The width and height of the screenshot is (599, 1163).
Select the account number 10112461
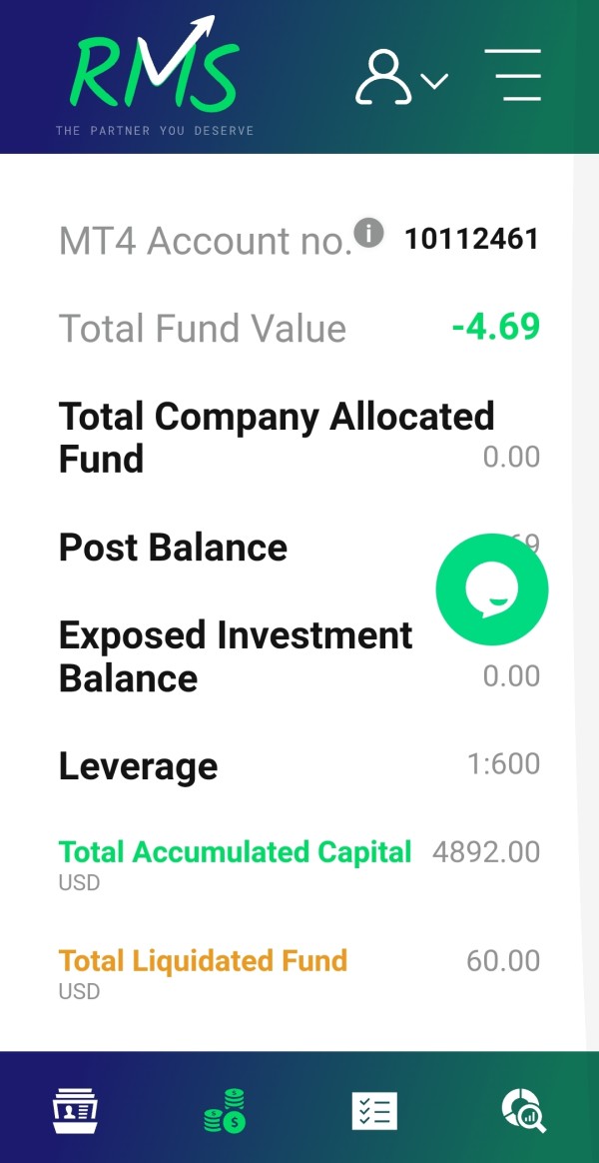(x=471, y=239)
